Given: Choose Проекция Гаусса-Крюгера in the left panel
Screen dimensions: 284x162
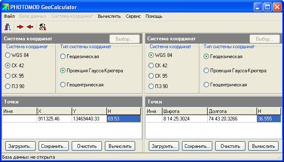Looking at the screenshot, I should [92, 71].
